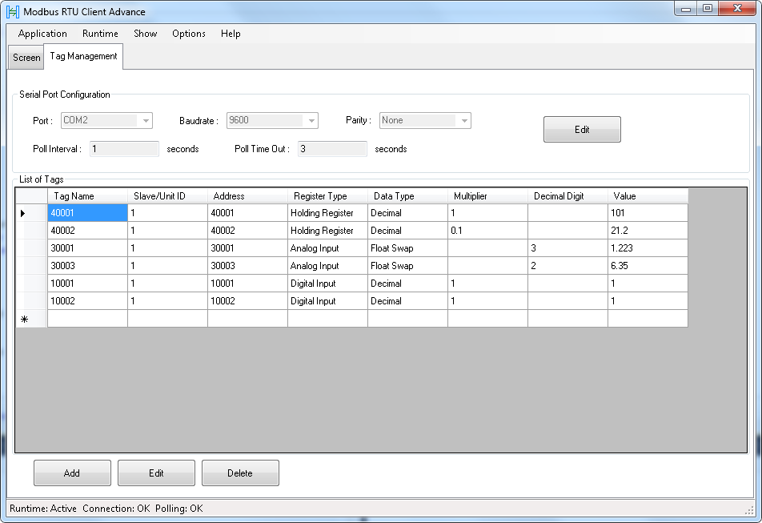Select tag name cell 30001
The height and width of the screenshot is (523, 762).
pyautogui.click(x=87, y=248)
